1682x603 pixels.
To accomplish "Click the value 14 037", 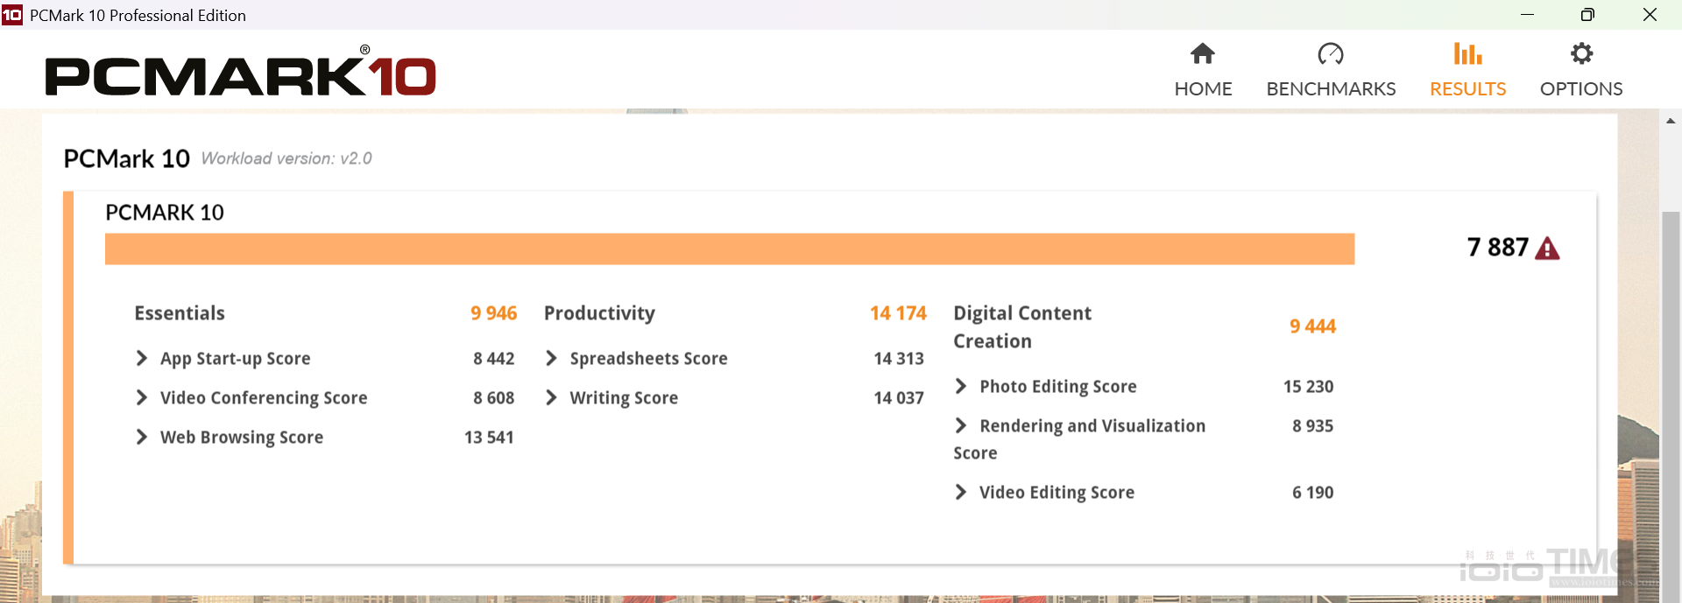I will click(899, 398).
